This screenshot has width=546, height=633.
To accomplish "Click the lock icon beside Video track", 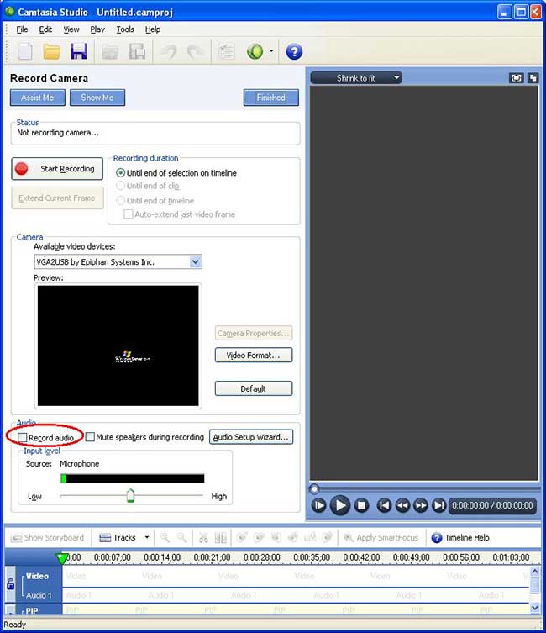I will tap(11, 583).
